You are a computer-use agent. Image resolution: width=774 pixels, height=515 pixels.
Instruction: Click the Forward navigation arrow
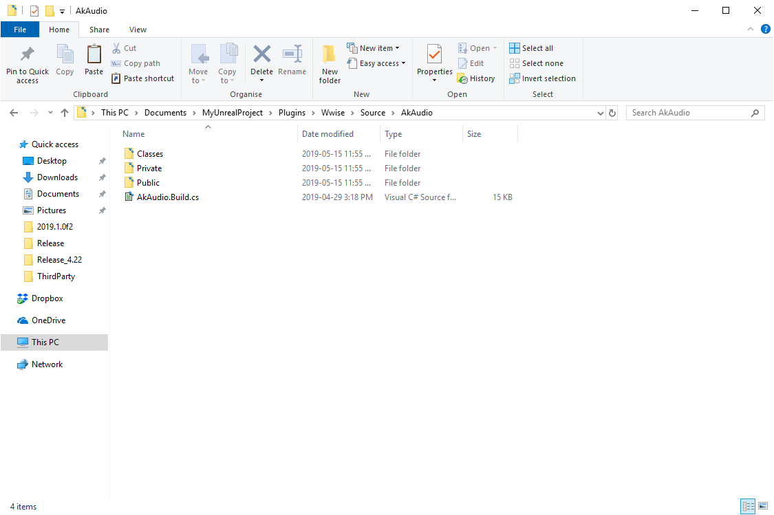click(x=34, y=113)
